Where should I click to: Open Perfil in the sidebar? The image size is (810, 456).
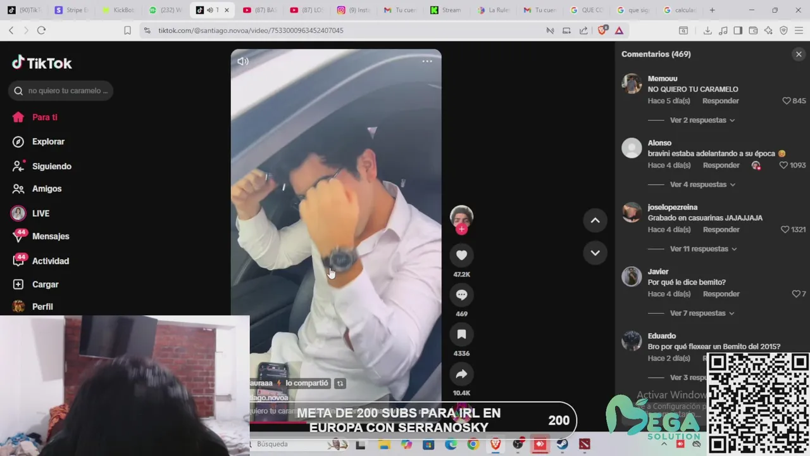42,307
